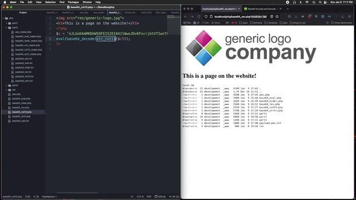Change LF line ending in status bar

pyautogui.click(x=132, y=197)
